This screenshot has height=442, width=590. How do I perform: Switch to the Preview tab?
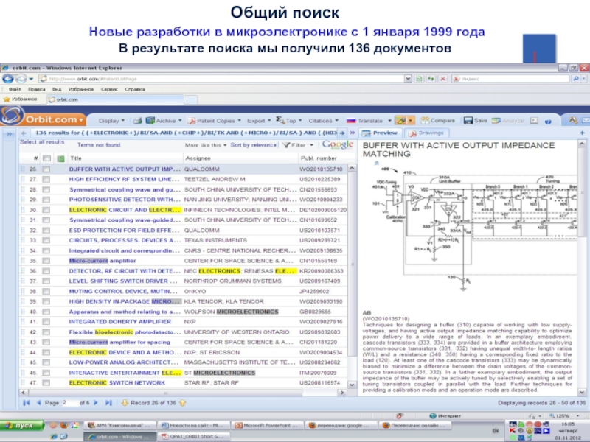[380, 133]
